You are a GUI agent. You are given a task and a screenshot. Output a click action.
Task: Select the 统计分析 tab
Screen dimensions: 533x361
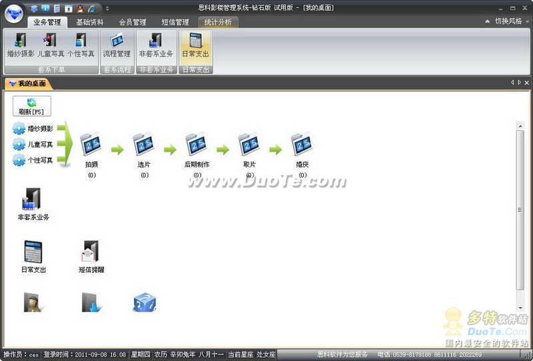(219, 22)
